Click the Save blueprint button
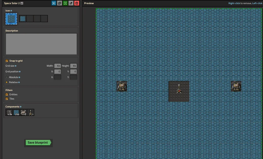The width and height of the screenshot is (263, 159). (x=38, y=143)
